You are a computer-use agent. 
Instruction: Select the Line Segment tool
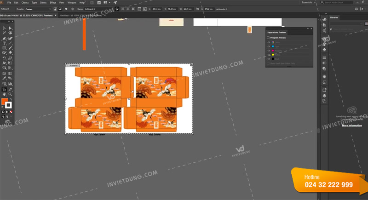[x=10, y=43]
